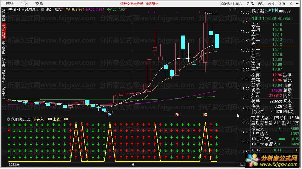Click 买三 bid price 10.09
This screenshot has height=169, width=302.
click(277, 60)
